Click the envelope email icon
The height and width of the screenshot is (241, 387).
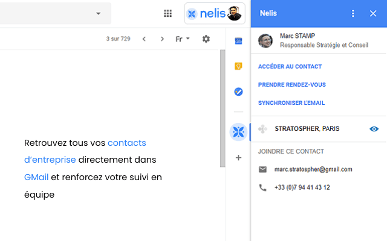pyautogui.click(x=262, y=169)
